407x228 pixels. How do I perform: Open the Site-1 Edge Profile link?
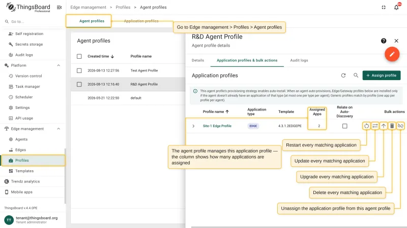(x=217, y=126)
